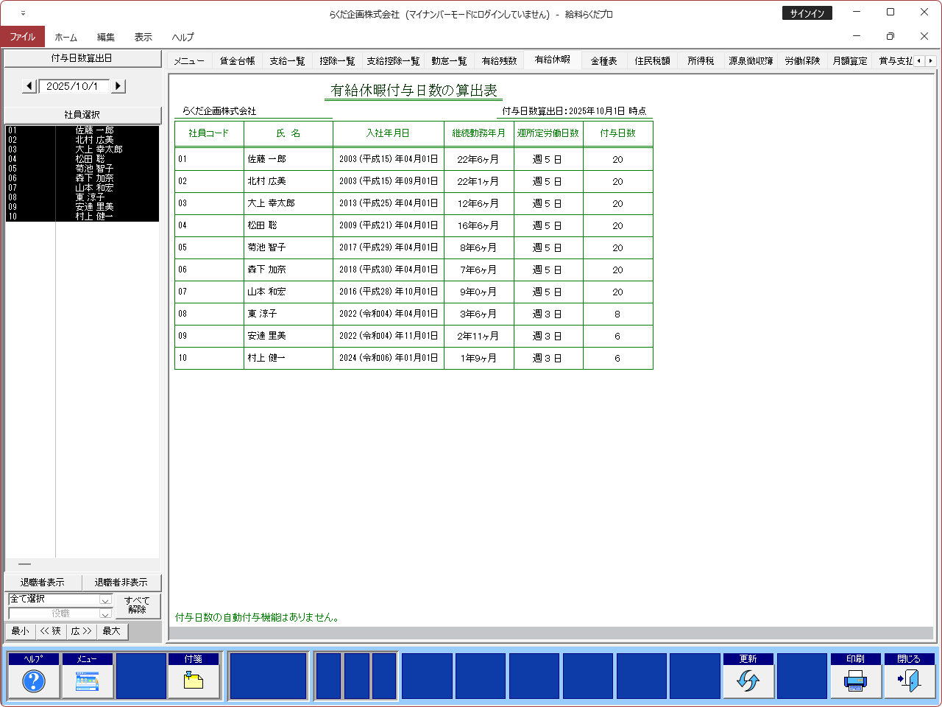Click the 付箋 sticky note icon
This screenshot has height=707, width=942.
click(x=194, y=681)
